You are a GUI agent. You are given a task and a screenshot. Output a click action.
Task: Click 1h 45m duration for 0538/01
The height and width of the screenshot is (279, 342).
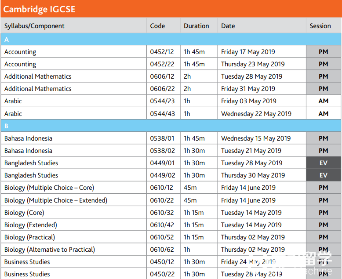[194, 138]
